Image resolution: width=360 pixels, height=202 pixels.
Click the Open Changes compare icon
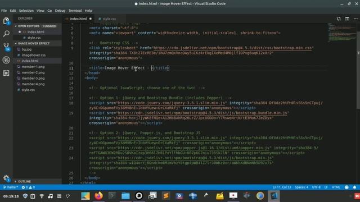pyautogui.click(x=339, y=19)
